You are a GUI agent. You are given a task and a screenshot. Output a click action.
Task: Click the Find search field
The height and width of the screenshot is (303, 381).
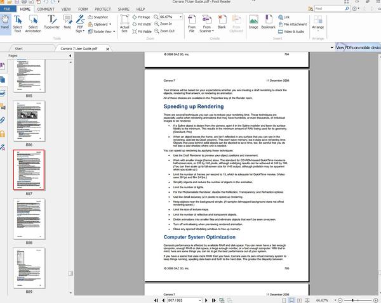(329, 8)
